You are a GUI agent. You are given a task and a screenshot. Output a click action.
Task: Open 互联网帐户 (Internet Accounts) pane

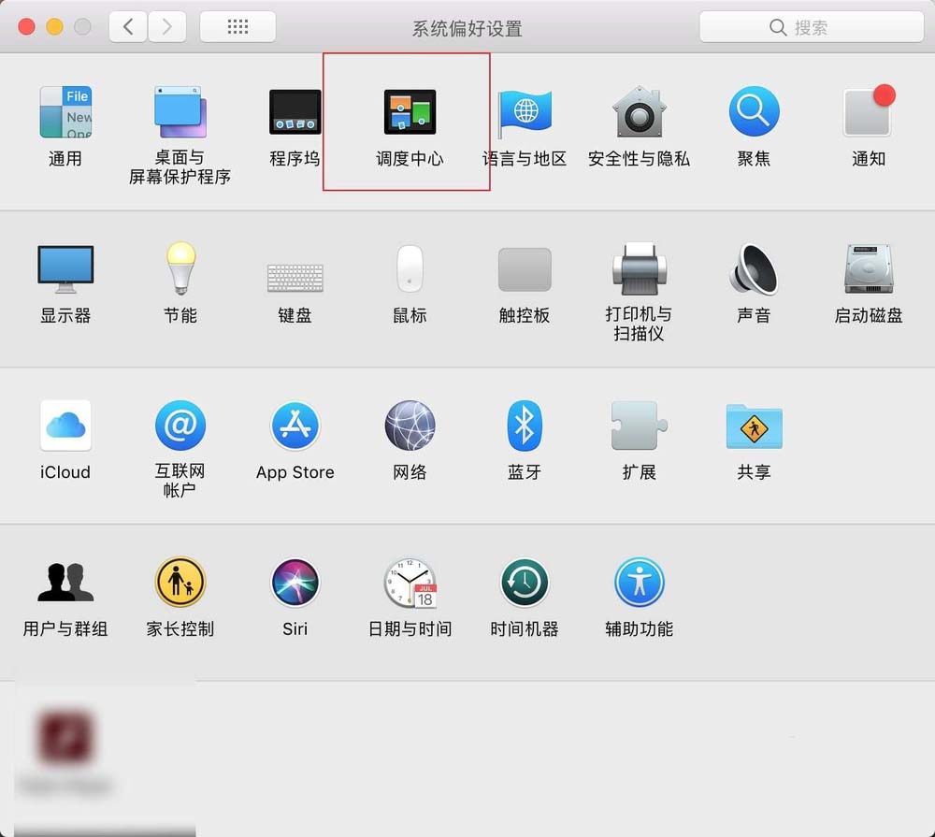click(x=180, y=426)
